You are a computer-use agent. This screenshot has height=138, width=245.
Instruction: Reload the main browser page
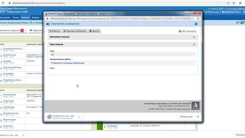tap(3, 3)
